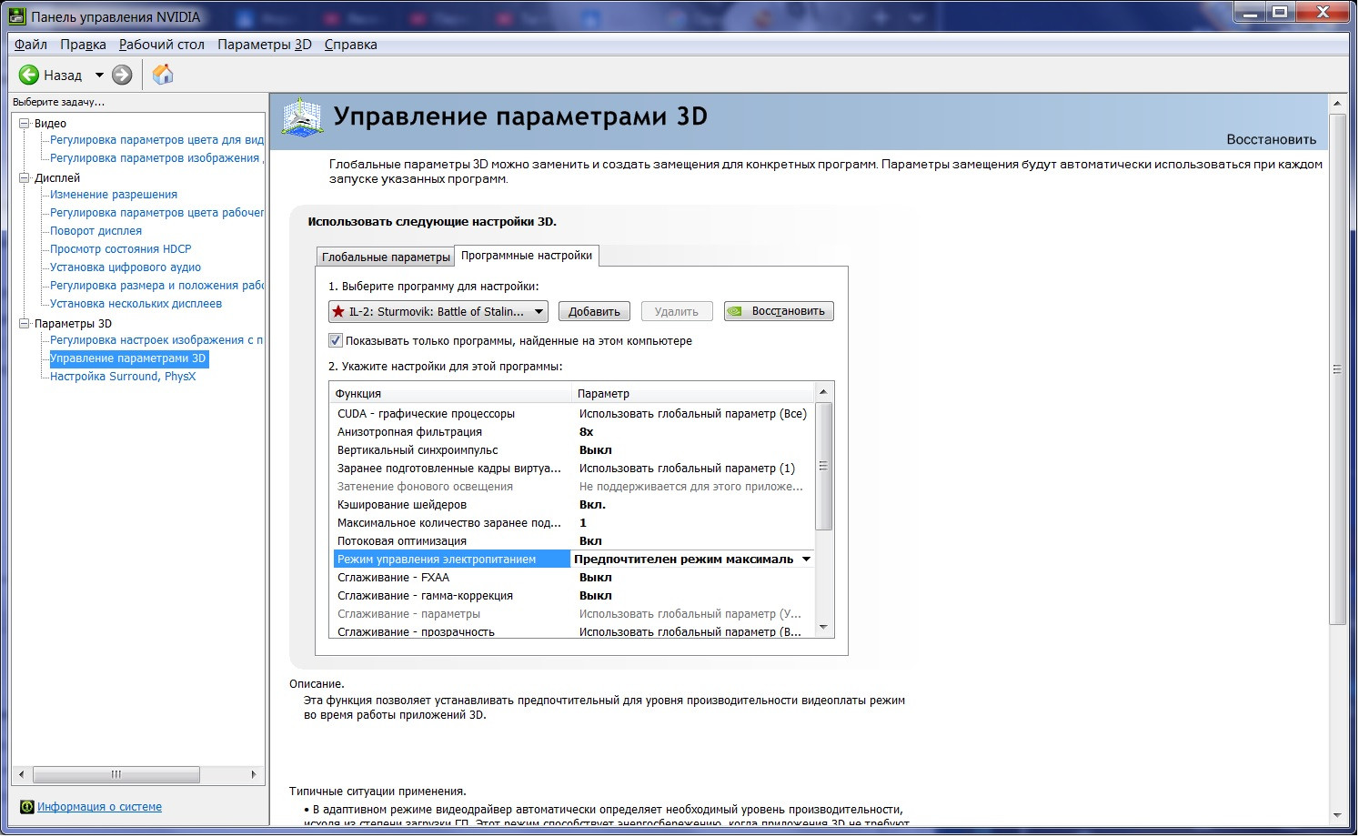Select Просмотр состояния HDCP
Viewport: 1359px width, 837px height.
(120, 249)
